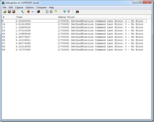Select log row number 17
This screenshot has height=122, width=154.
tap(74, 27)
